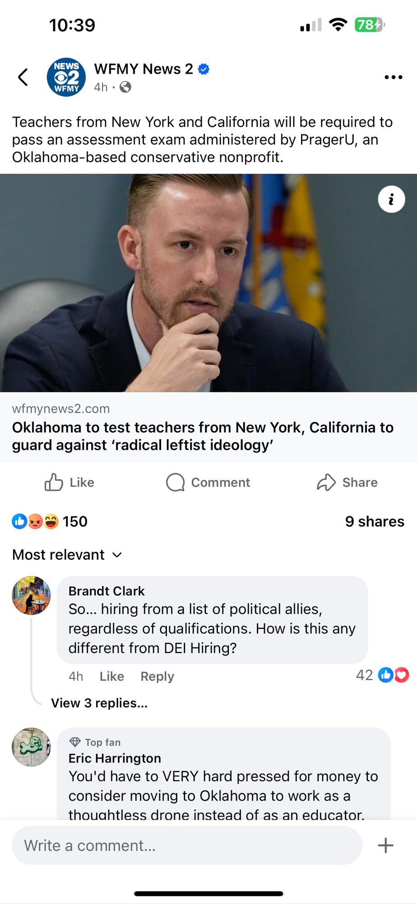This screenshot has height=904, width=417.
Task: Open the WFMY News 2 profile picture
Action: [x=66, y=77]
